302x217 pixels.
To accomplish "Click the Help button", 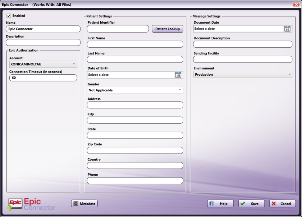I will pyautogui.click(x=220, y=204).
